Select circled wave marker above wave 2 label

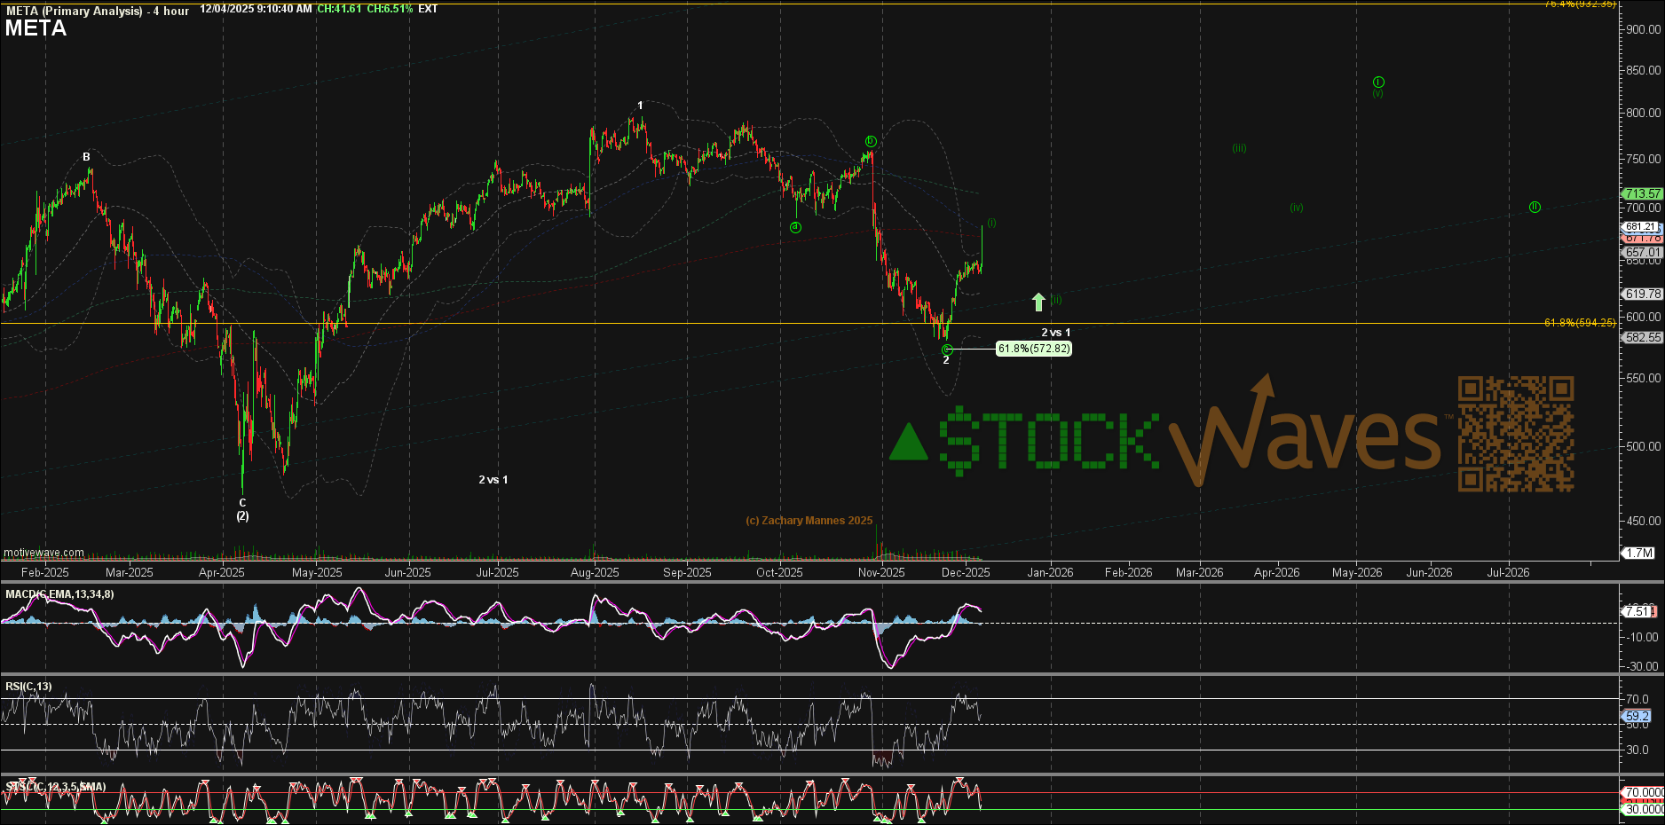point(947,350)
